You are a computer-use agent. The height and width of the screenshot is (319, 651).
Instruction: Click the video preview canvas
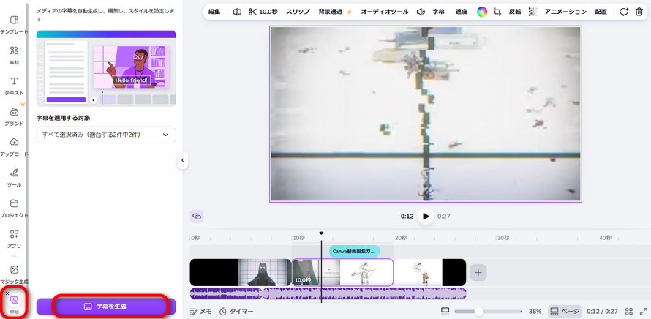426,114
